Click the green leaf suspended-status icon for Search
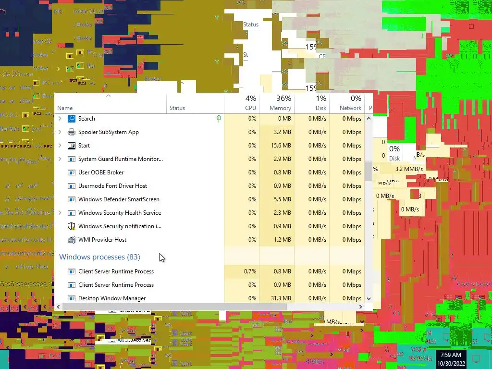Viewport: 492px width, 369px height. tap(219, 118)
